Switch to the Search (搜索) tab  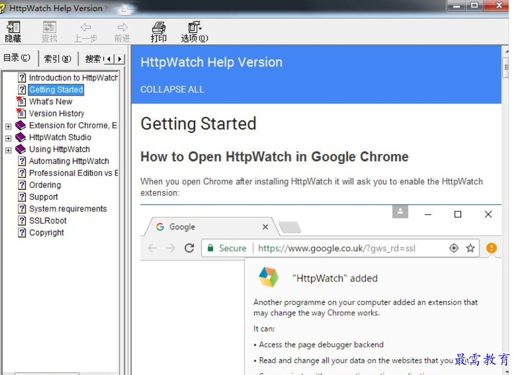[x=93, y=59]
